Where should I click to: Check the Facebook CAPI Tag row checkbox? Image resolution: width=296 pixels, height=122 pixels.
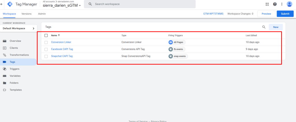[x=46, y=49]
